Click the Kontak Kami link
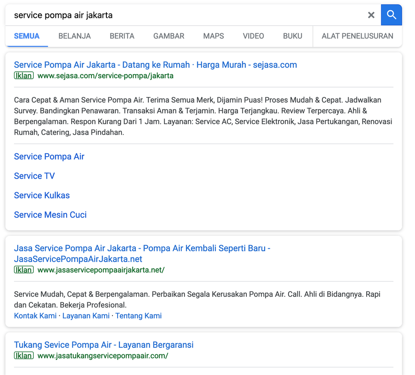415x375 pixels. point(35,316)
